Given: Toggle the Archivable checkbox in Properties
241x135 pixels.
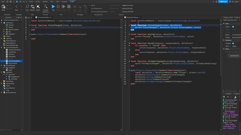Looking at the screenshot, I should pyautogui.click(x=233, y=27).
